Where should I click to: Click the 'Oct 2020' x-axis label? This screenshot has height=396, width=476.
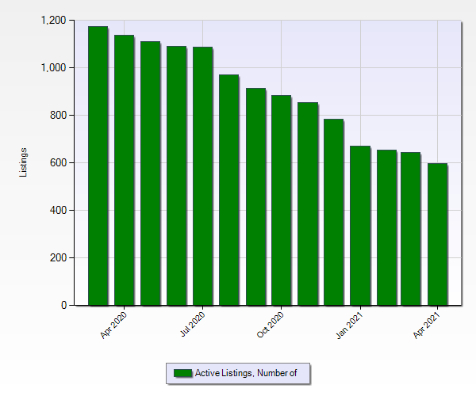pyautogui.click(x=271, y=325)
